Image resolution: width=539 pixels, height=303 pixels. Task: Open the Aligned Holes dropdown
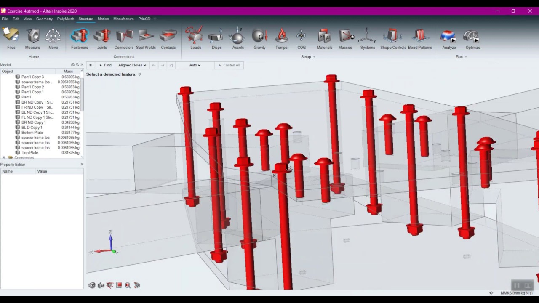click(132, 65)
